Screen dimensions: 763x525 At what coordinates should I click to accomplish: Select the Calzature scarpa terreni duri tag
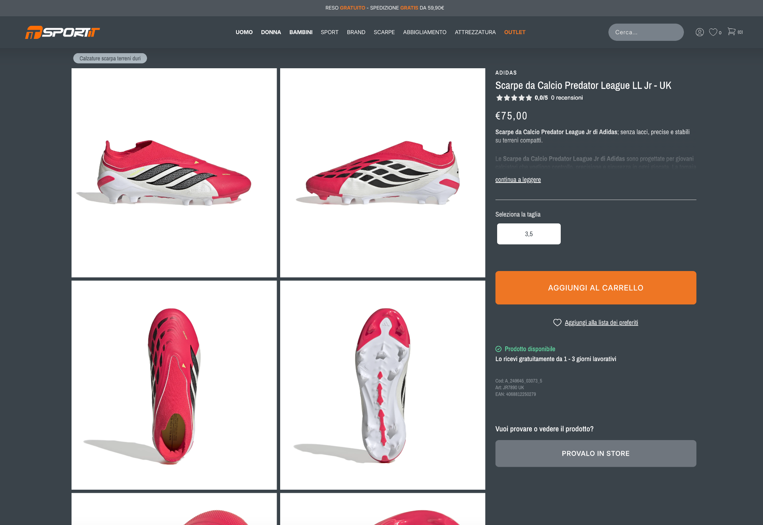click(110, 58)
